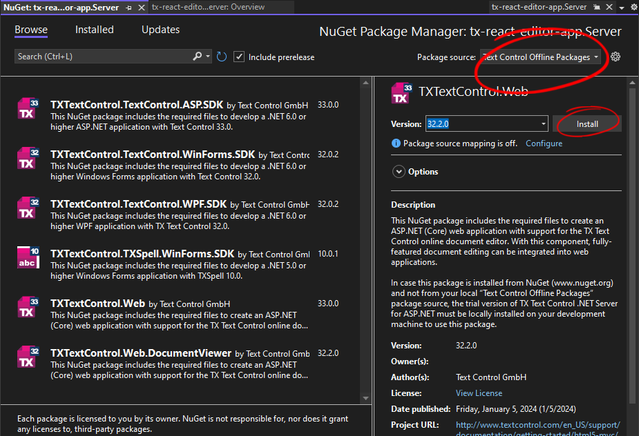
Task: Open the tab list dropdown arrow at top right
Action: pos(622,8)
